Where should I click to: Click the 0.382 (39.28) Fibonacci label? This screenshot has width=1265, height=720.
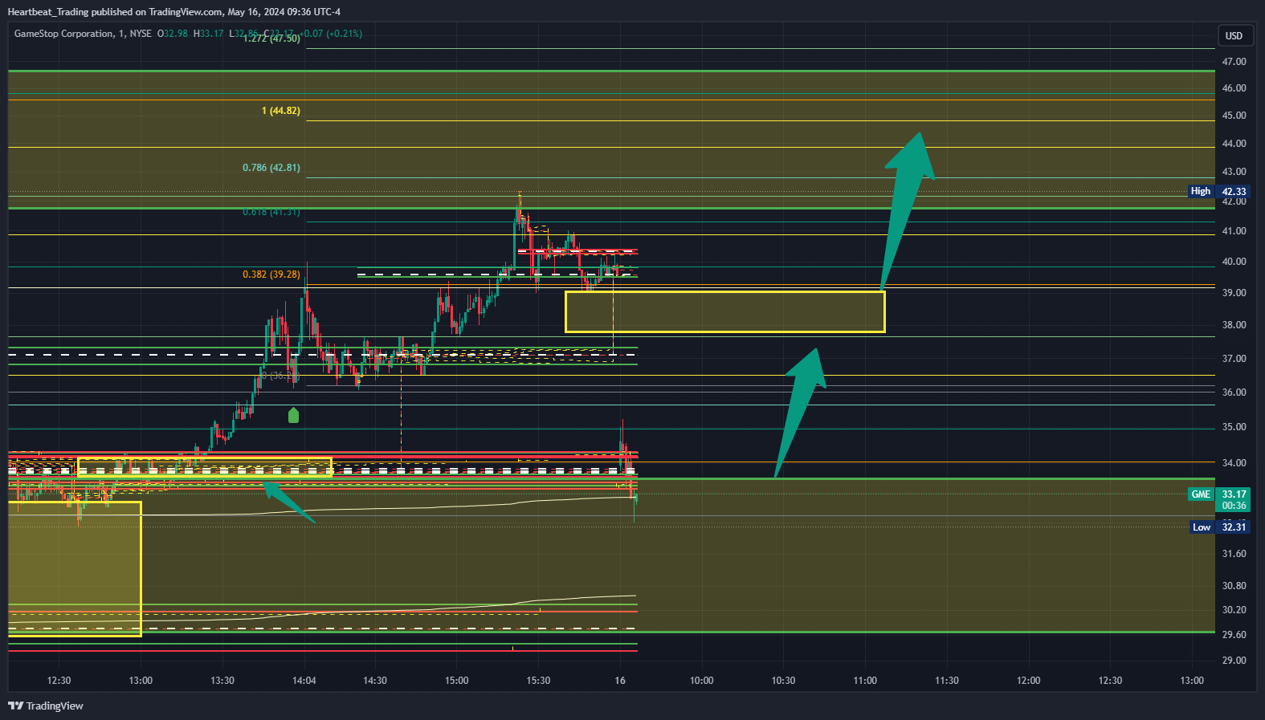271,275
